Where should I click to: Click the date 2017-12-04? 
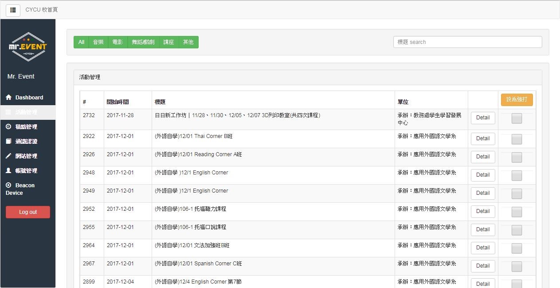tap(120, 282)
